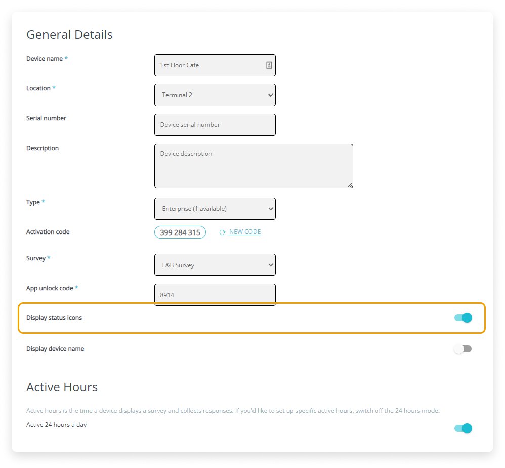Click inside the Device description text area
The height and width of the screenshot is (468, 505).
[x=253, y=166]
